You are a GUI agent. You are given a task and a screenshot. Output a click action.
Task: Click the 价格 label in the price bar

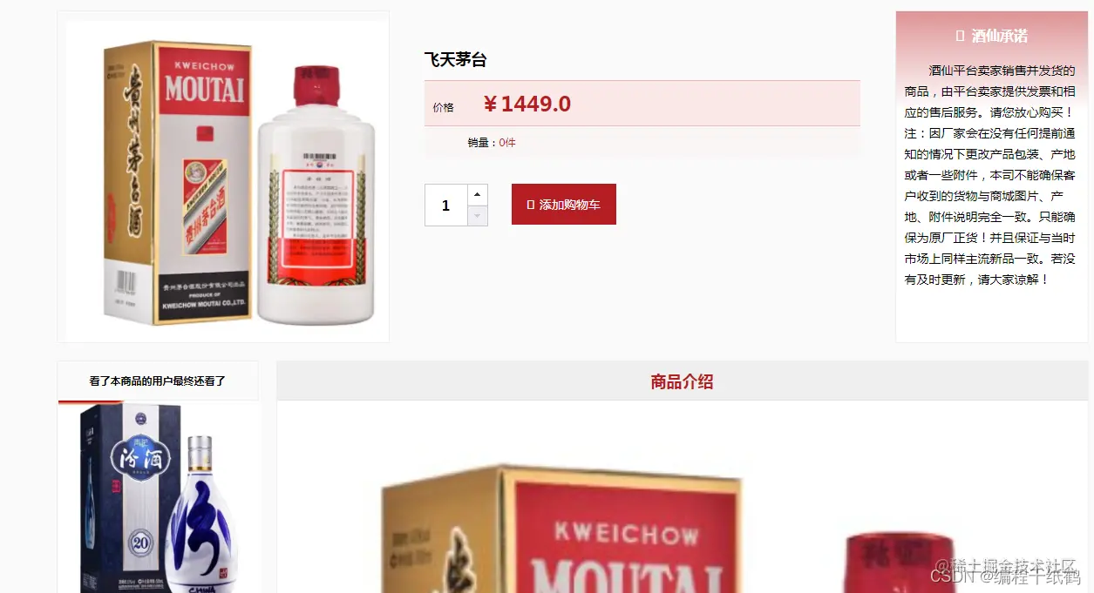[x=444, y=107]
